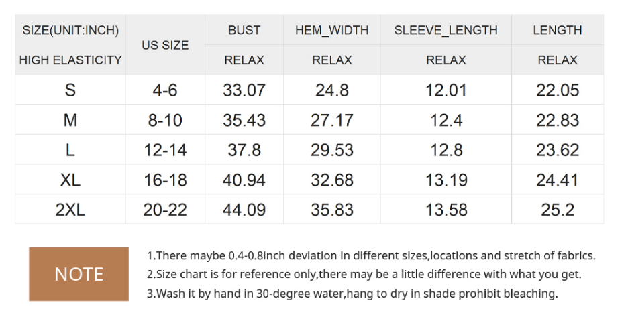Click the SLEEVE_LENGTH column header
Screen dimensions: 628x325
pyautogui.click(x=446, y=30)
